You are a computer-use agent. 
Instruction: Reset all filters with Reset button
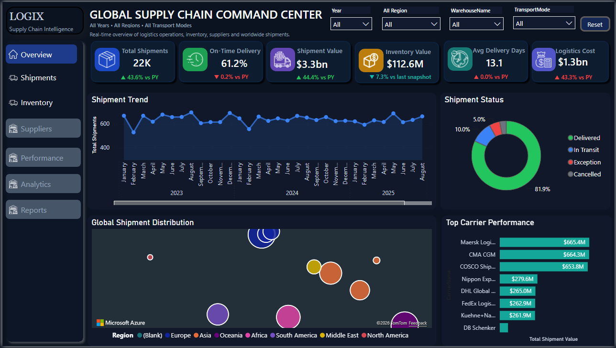[595, 24]
